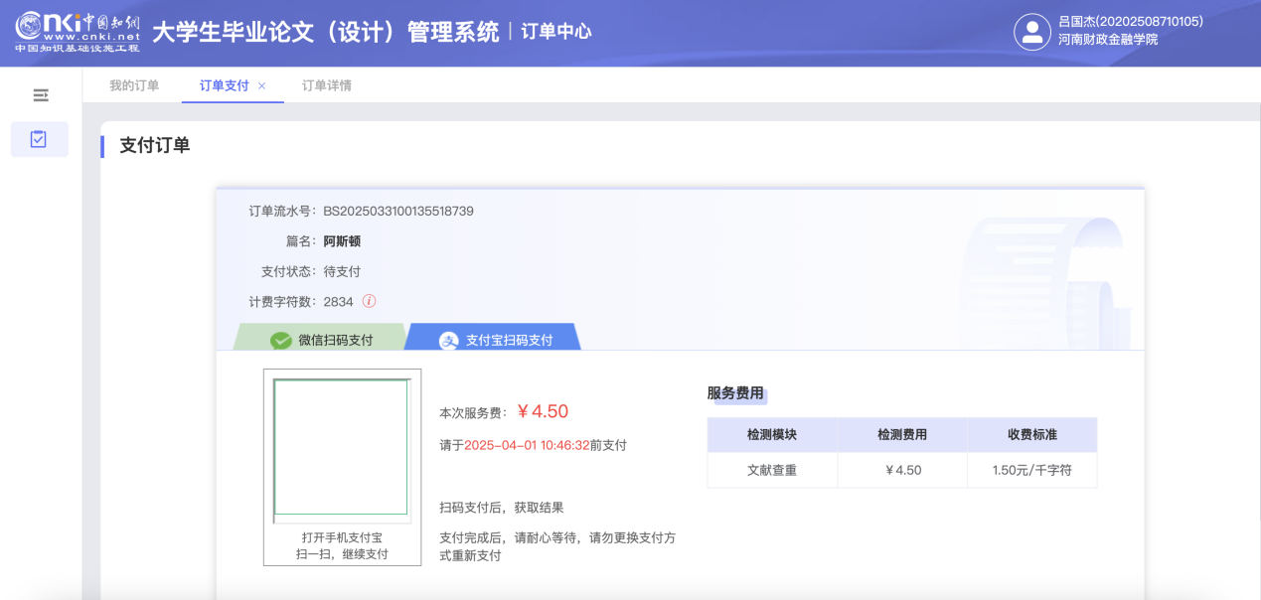
Task: Open user account 吕国杰 menu
Action: (x=1131, y=21)
